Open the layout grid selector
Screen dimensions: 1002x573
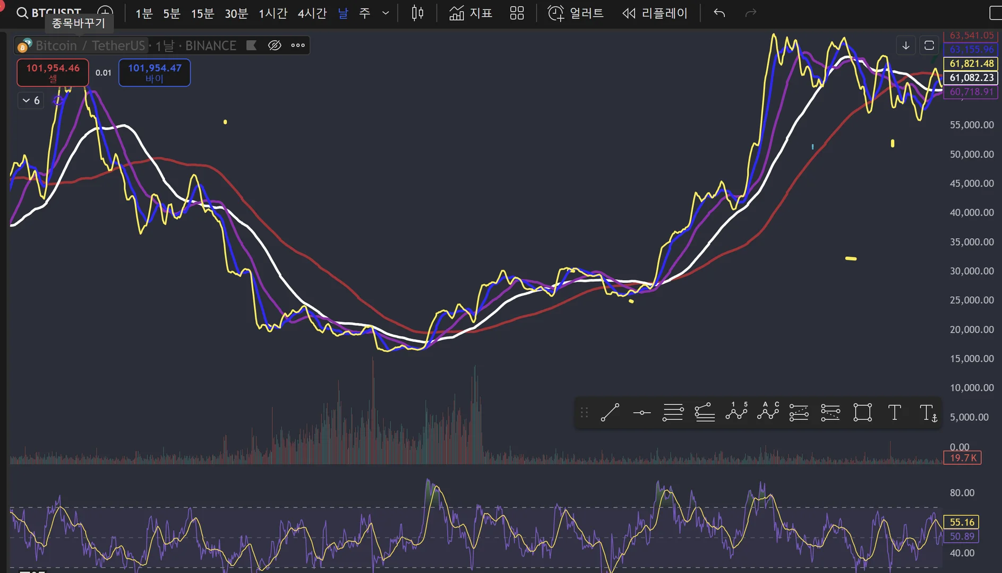pos(517,13)
